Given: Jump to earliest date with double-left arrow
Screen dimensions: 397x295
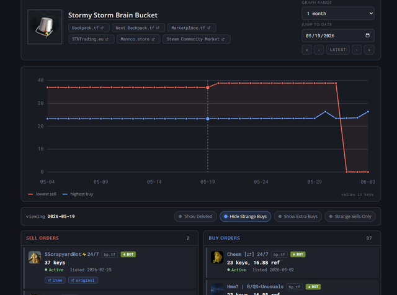Looking at the screenshot, I should (306, 50).
